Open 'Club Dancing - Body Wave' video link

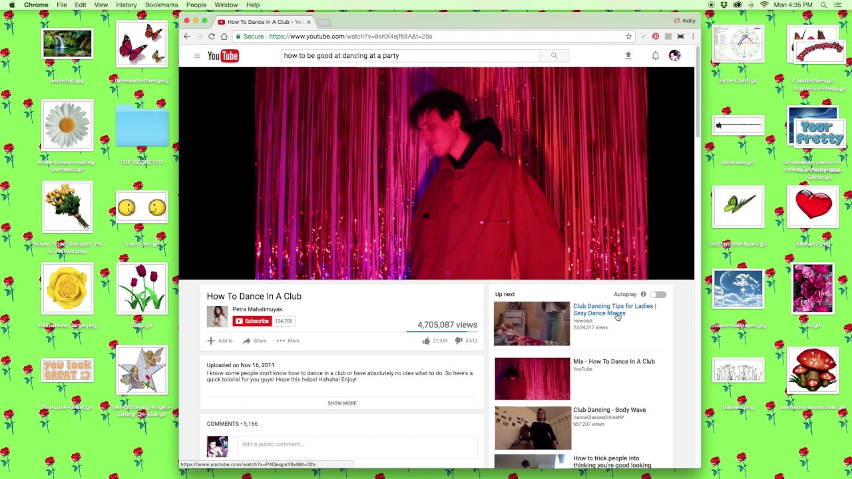coord(609,410)
